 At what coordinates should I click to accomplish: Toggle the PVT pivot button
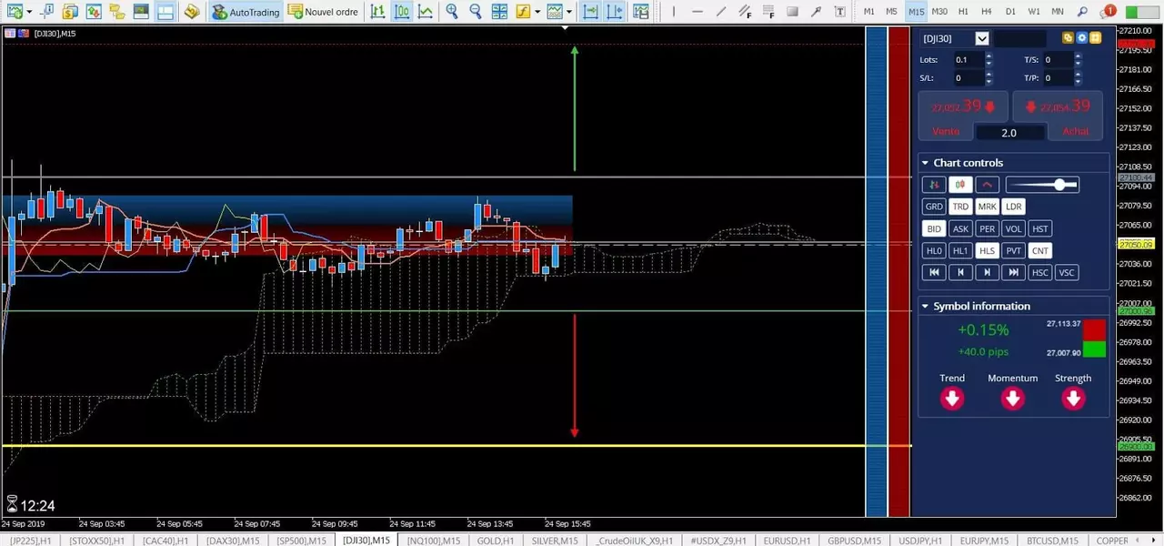coord(1013,250)
